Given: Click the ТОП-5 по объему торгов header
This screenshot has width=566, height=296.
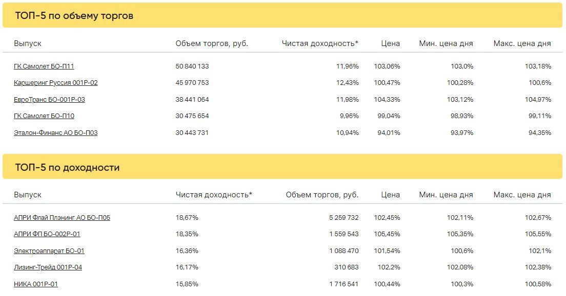Looking at the screenshot, I should click(74, 15).
